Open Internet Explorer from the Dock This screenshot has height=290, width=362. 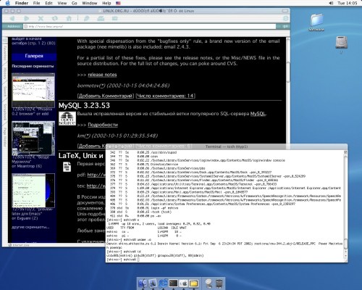click(x=163, y=283)
